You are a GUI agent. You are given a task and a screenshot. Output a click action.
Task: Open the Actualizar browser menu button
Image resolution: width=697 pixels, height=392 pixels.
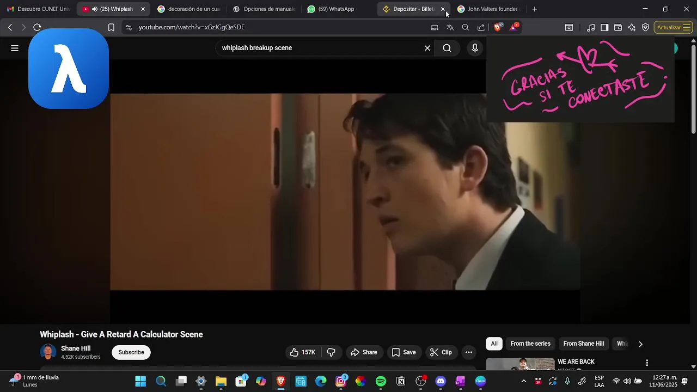pos(674,27)
